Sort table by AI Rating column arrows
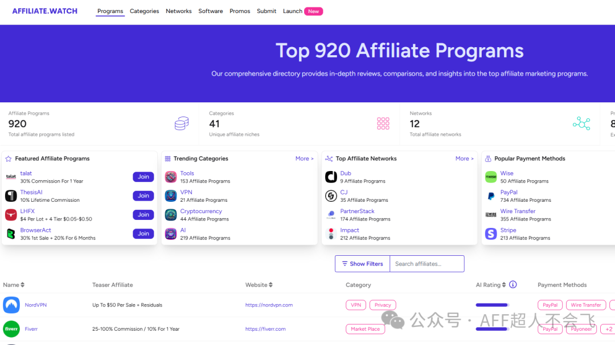 click(x=503, y=285)
